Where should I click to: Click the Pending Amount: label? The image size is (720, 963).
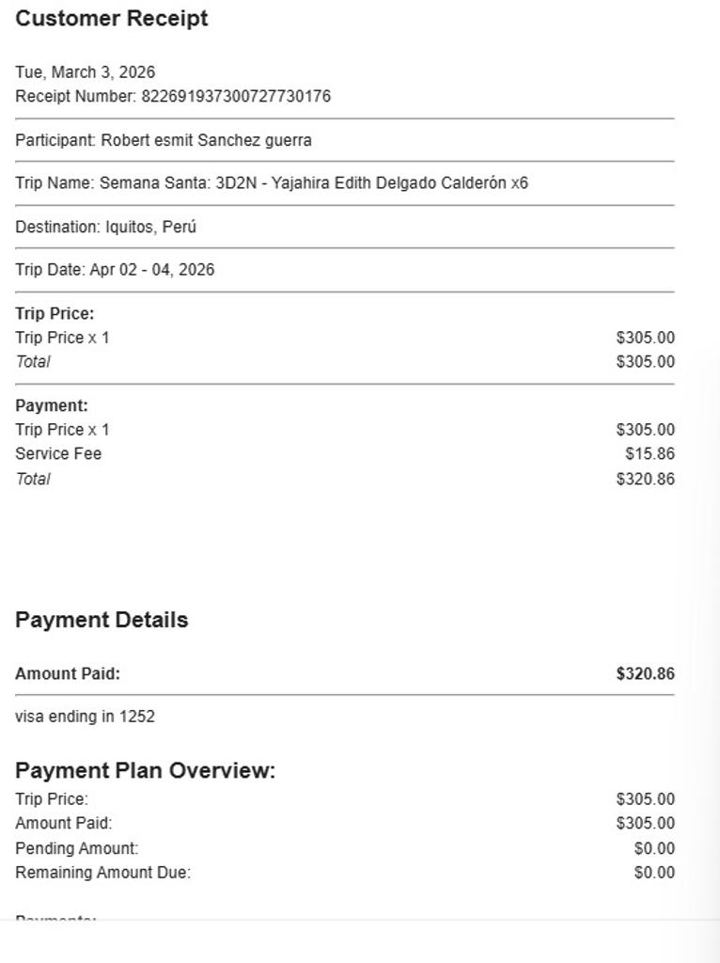76,848
